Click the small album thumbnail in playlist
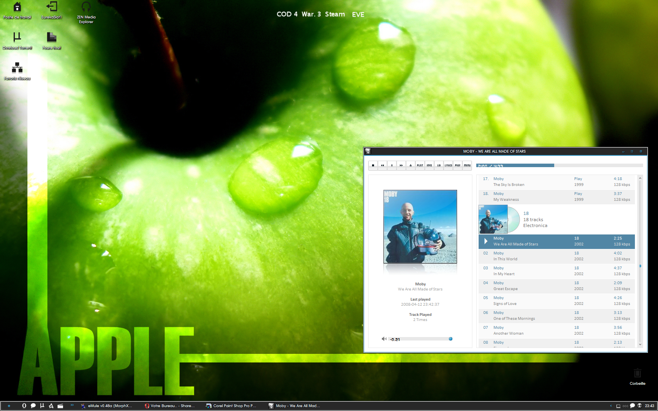Screen dimensions: 658x411 tap(493, 219)
